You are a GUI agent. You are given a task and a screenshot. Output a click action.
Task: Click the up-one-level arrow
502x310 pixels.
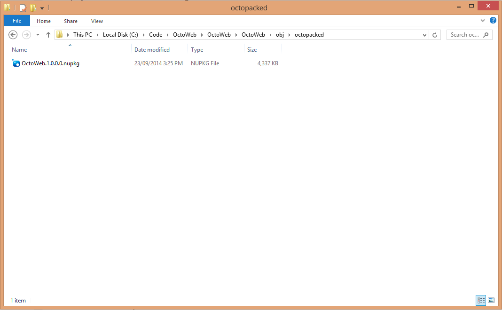pyautogui.click(x=48, y=34)
